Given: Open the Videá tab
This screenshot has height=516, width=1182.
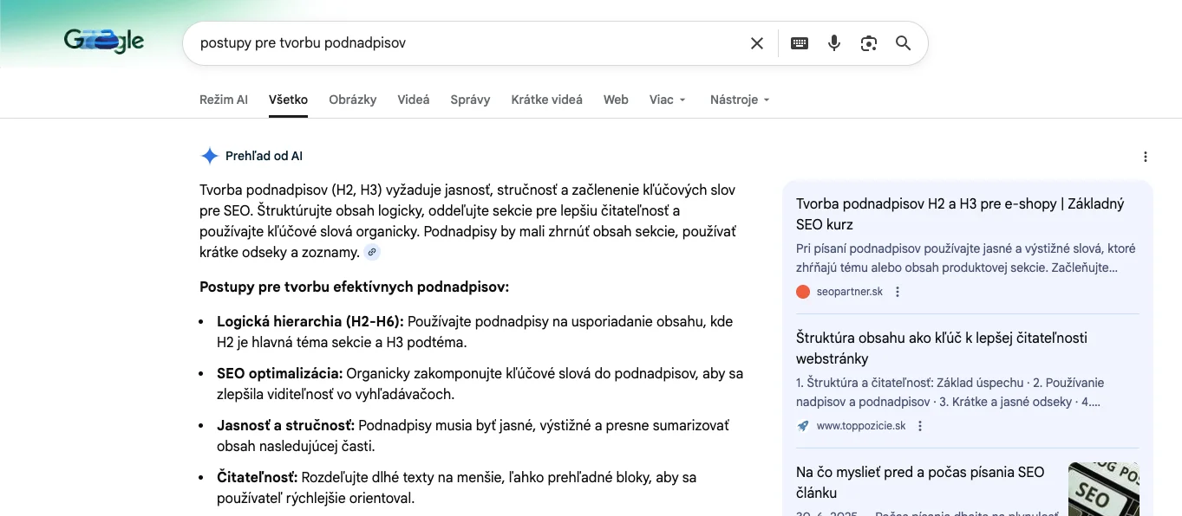Looking at the screenshot, I should click(414, 100).
